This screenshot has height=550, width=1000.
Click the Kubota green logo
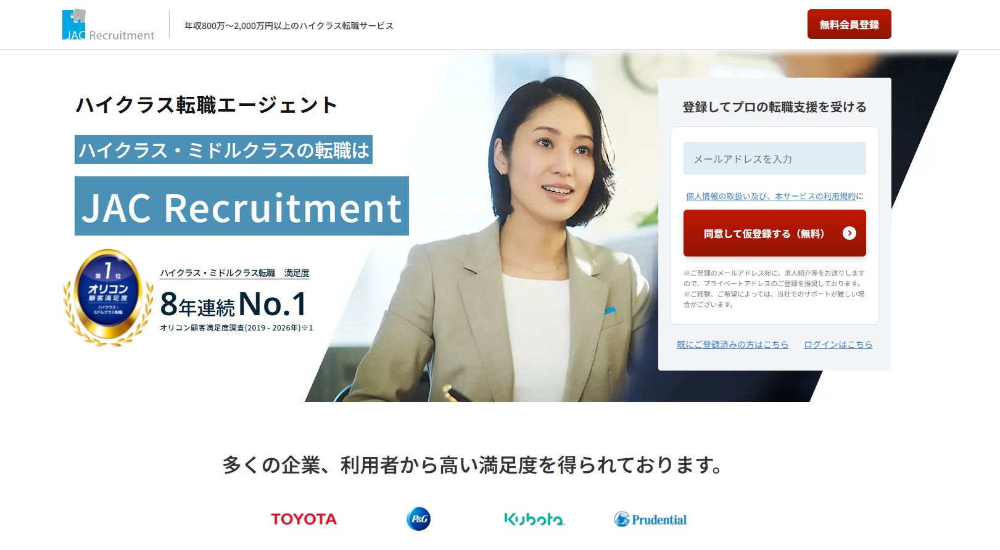coord(534,519)
